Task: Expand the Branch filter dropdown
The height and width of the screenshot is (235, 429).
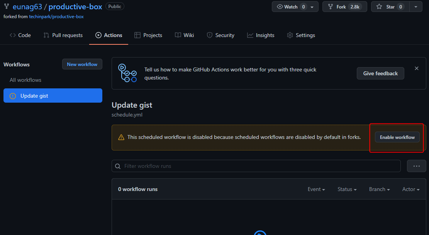Action: (379, 189)
